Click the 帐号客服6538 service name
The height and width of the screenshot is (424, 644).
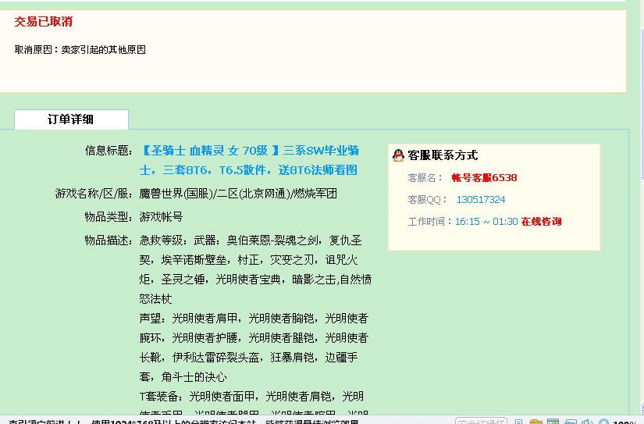tap(484, 178)
